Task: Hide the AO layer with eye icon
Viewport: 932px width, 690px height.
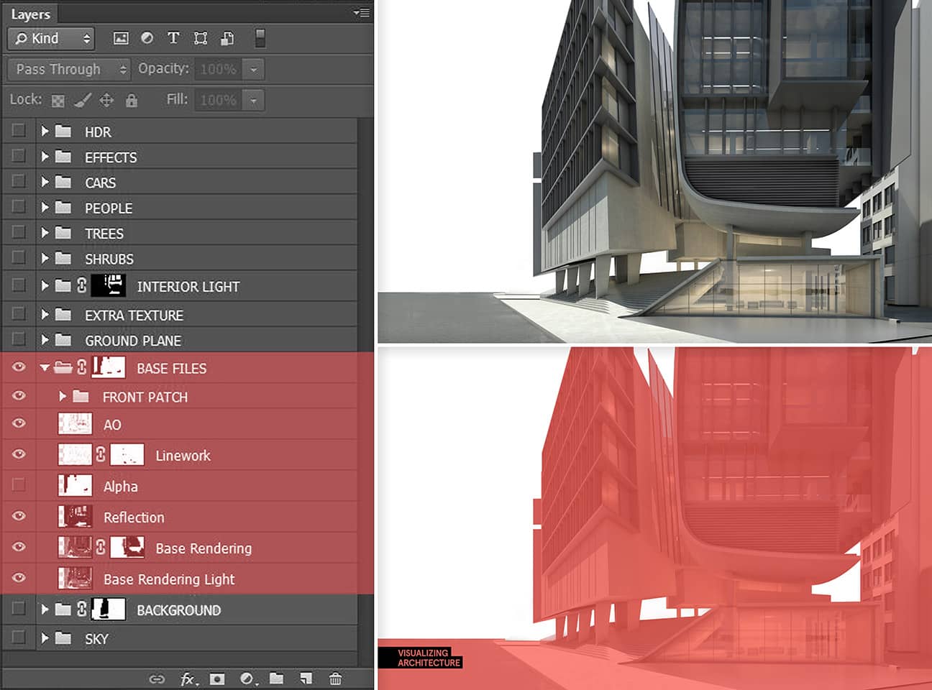Action: (x=19, y=424)
